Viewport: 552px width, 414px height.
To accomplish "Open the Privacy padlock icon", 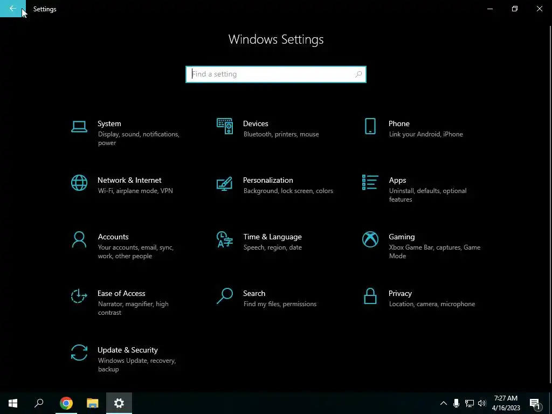I will 370,296.
